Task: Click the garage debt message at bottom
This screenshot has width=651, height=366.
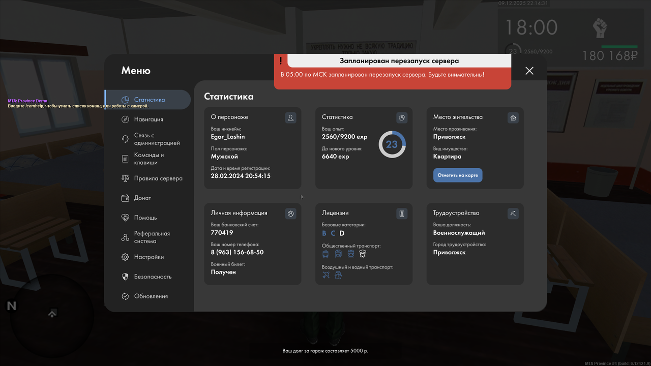Action: pos(325,351)
